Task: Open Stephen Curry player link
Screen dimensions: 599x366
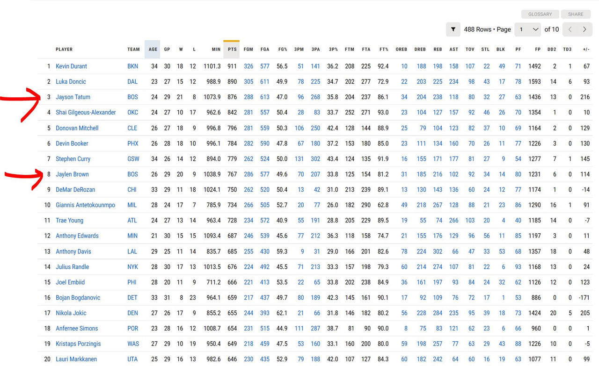Action: pos(73,159)
